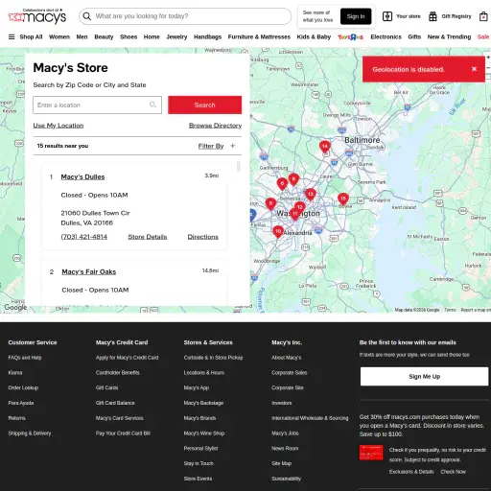Viewport: 491px width, 491px height.
Task: Expand the Filter By plus icon
Action: point(233,146)
